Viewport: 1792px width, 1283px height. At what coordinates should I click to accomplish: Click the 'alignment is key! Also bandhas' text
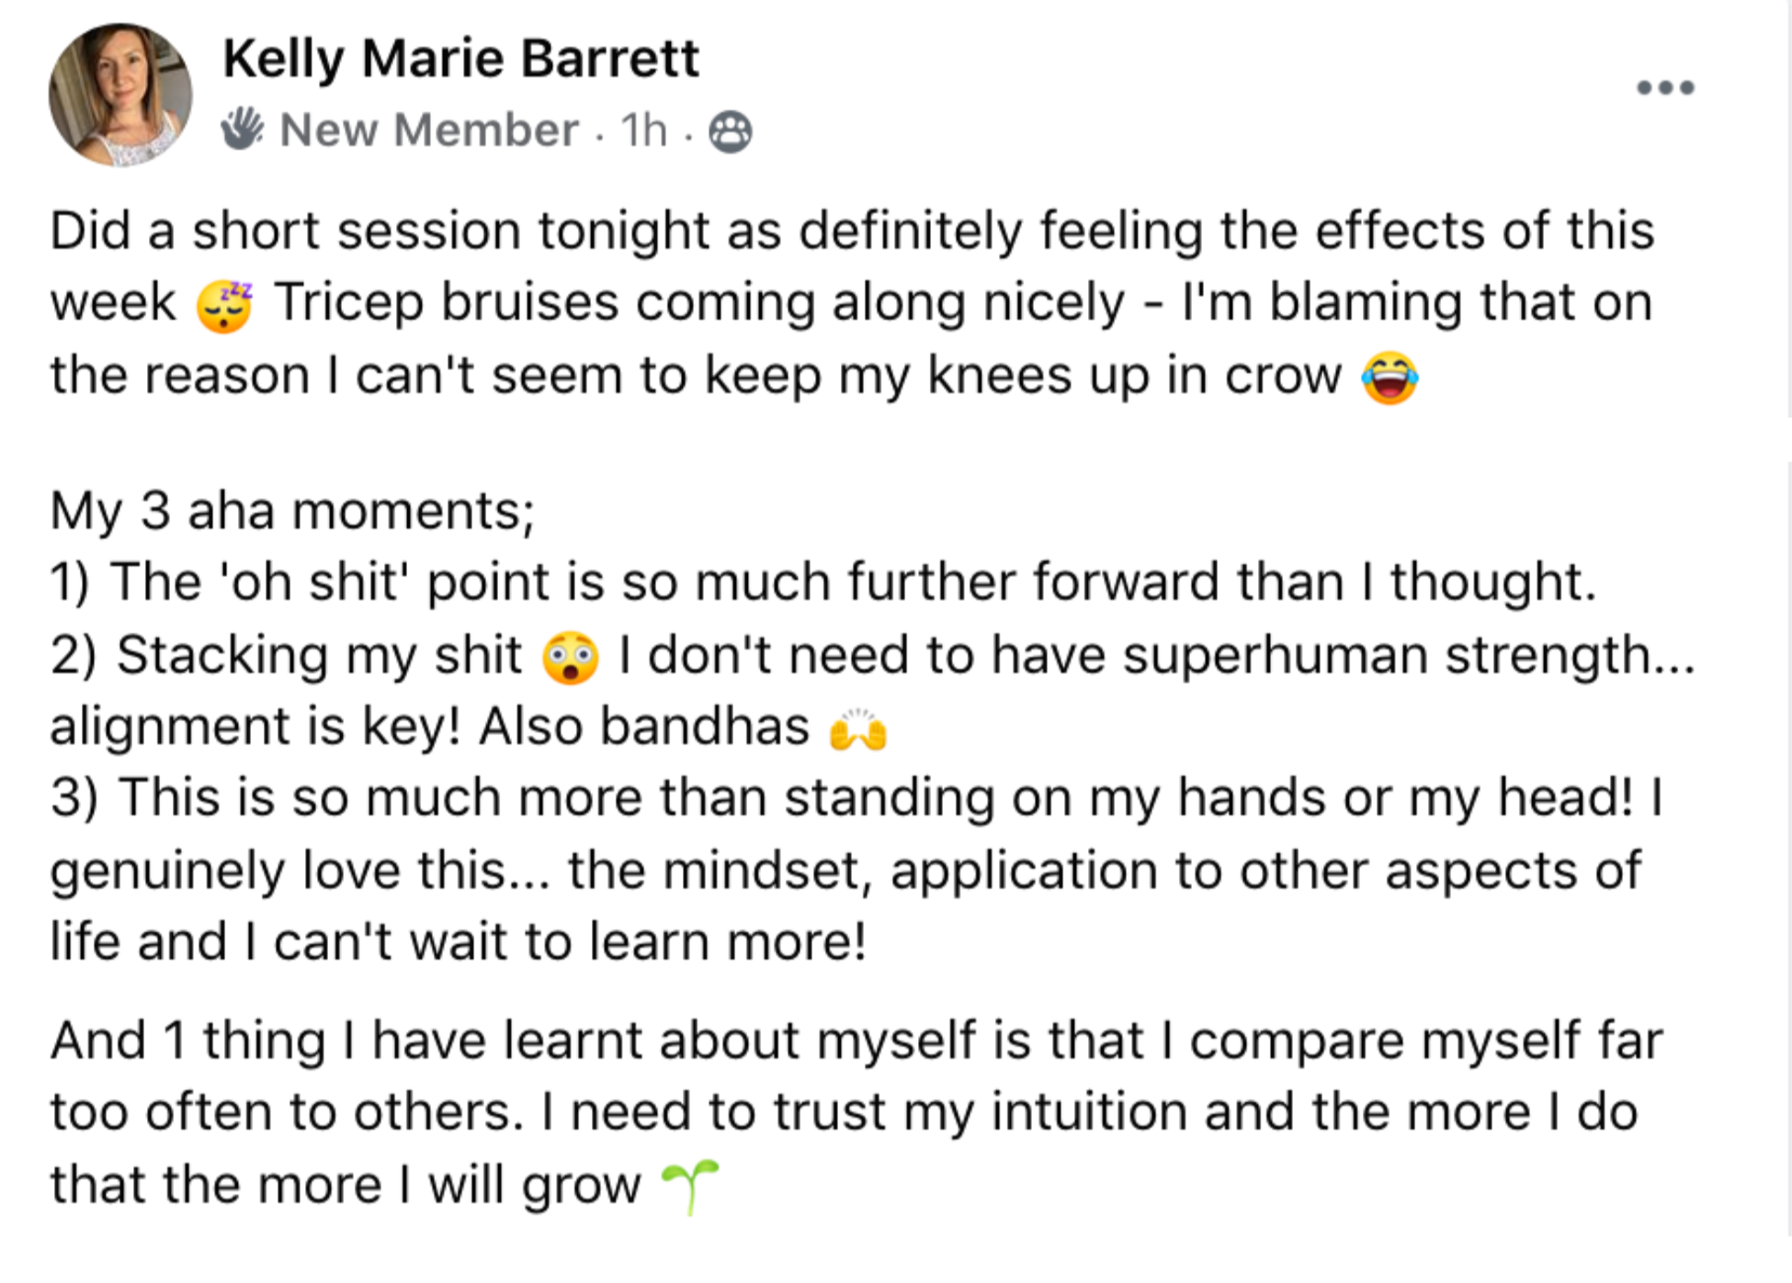click(429, 727)
